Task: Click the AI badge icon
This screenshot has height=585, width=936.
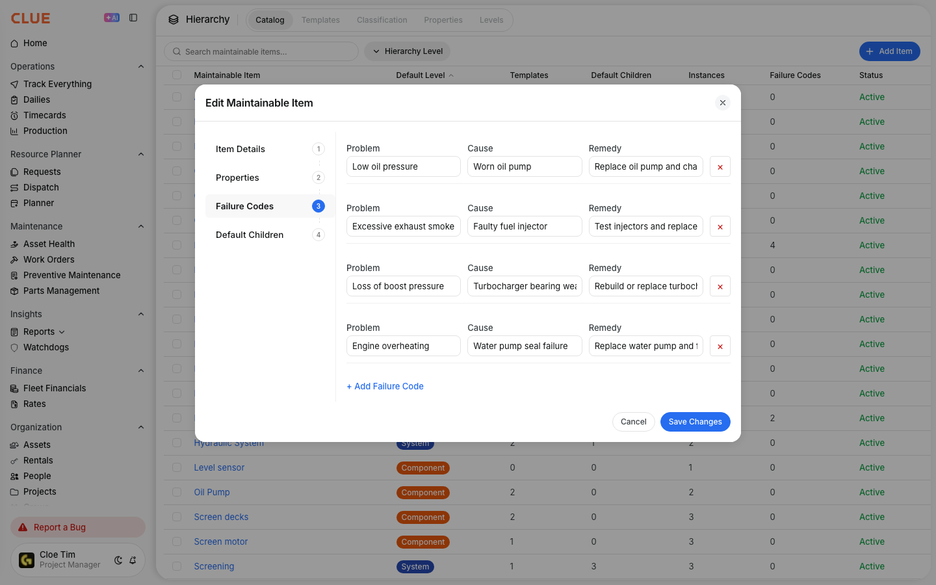Action: tap(112, 18)
